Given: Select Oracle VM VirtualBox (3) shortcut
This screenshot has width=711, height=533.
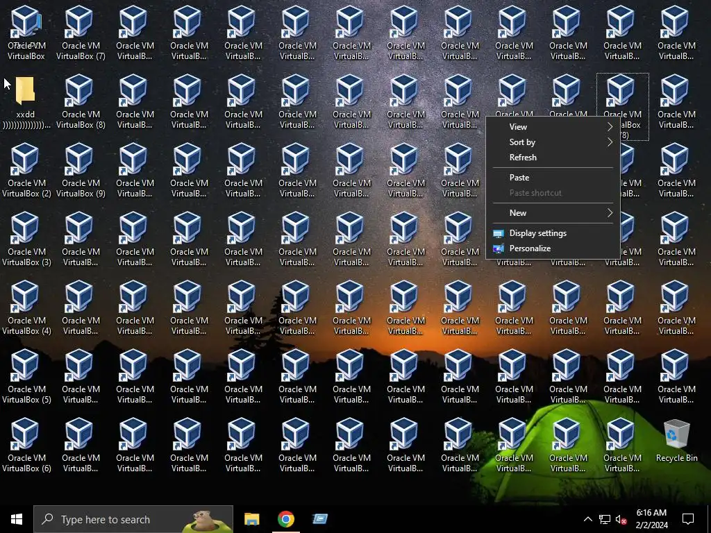Looking at the screenshot, I should (x=26, y=239).
